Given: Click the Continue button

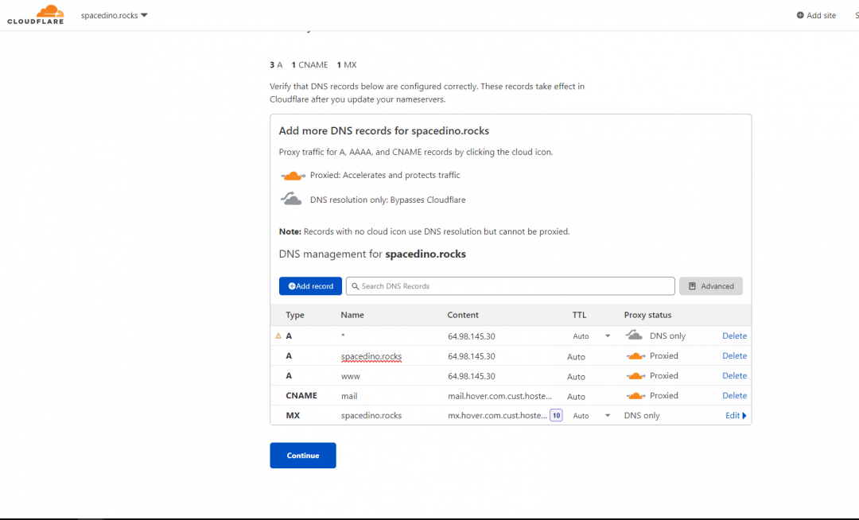Looking at the screenshot, I should coord(302,455).
